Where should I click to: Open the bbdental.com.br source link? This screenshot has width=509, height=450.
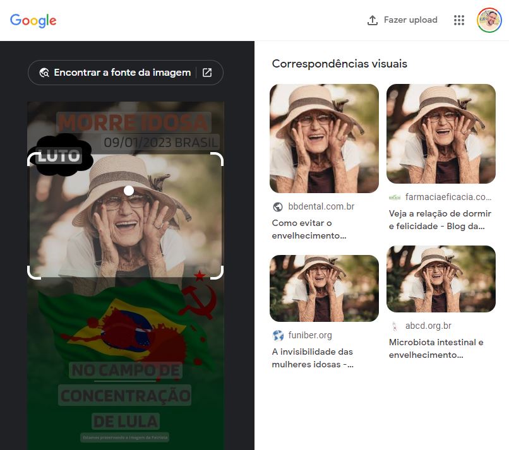click(x=321, y=206)
